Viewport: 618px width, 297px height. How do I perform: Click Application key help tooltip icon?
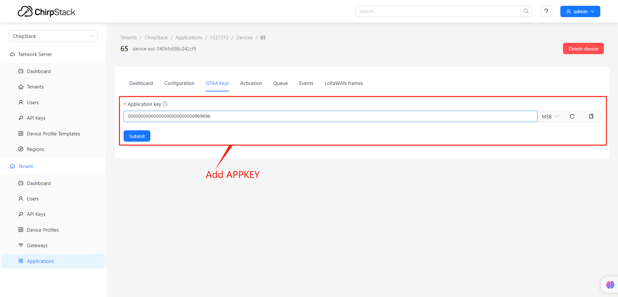click(x=165, y=104)
